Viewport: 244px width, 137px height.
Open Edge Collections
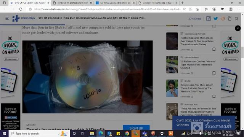tap(214, 9)
